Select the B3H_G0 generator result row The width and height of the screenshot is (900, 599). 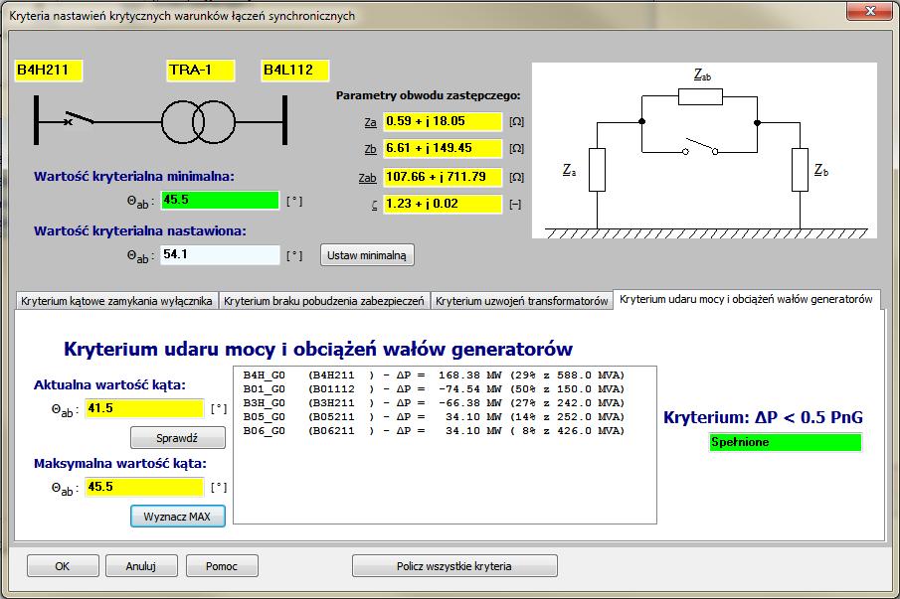tap(434, 403)
